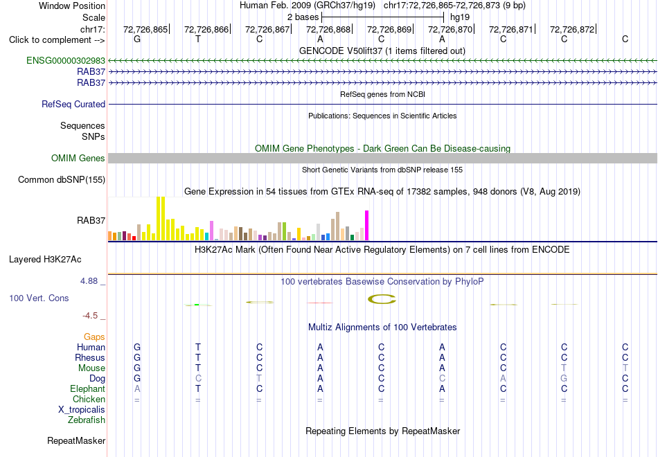Click the ENSG00000302983 gene label
The image size is (658, 457).
(x=66, y=60)
